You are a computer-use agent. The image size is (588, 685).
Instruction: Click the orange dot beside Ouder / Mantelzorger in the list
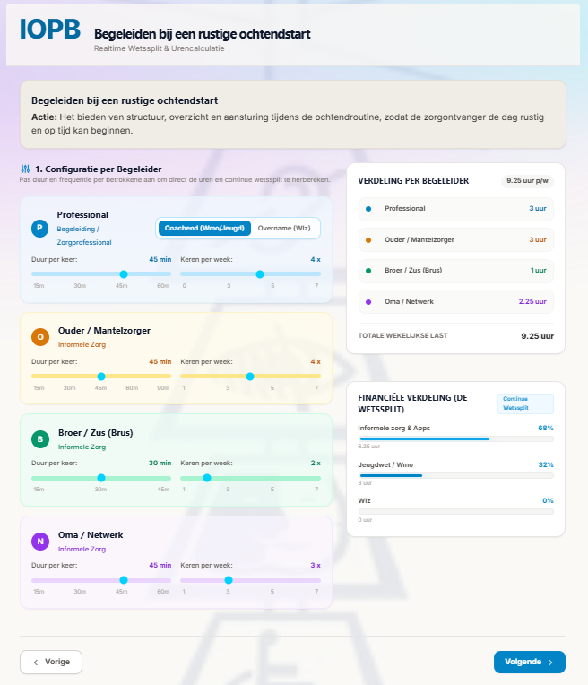tap(368, 239)
